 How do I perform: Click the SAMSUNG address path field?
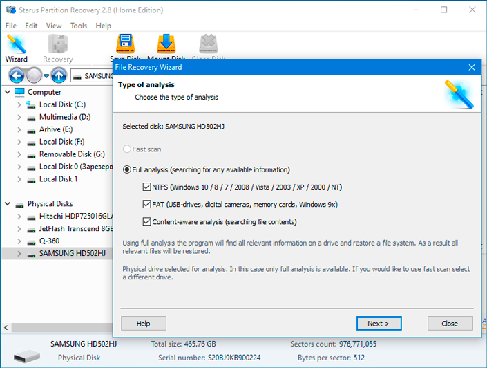(x=93, y=76)
